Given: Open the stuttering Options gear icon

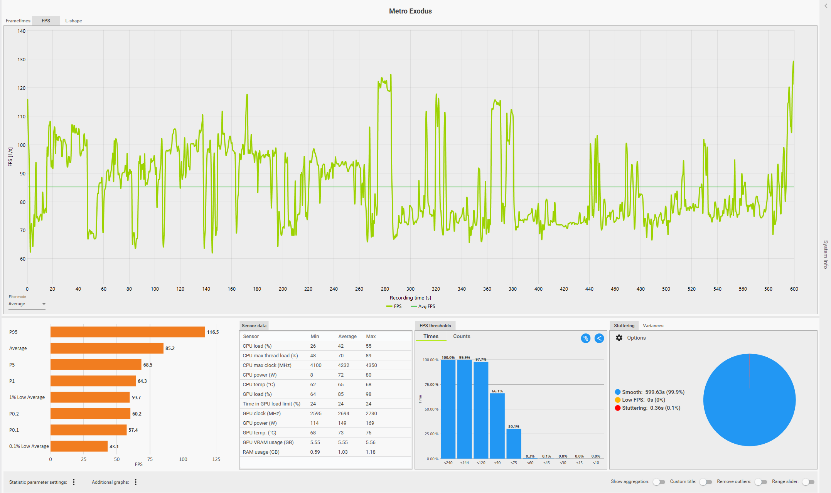Looking at the screenshot, I should tap(619, 338).
